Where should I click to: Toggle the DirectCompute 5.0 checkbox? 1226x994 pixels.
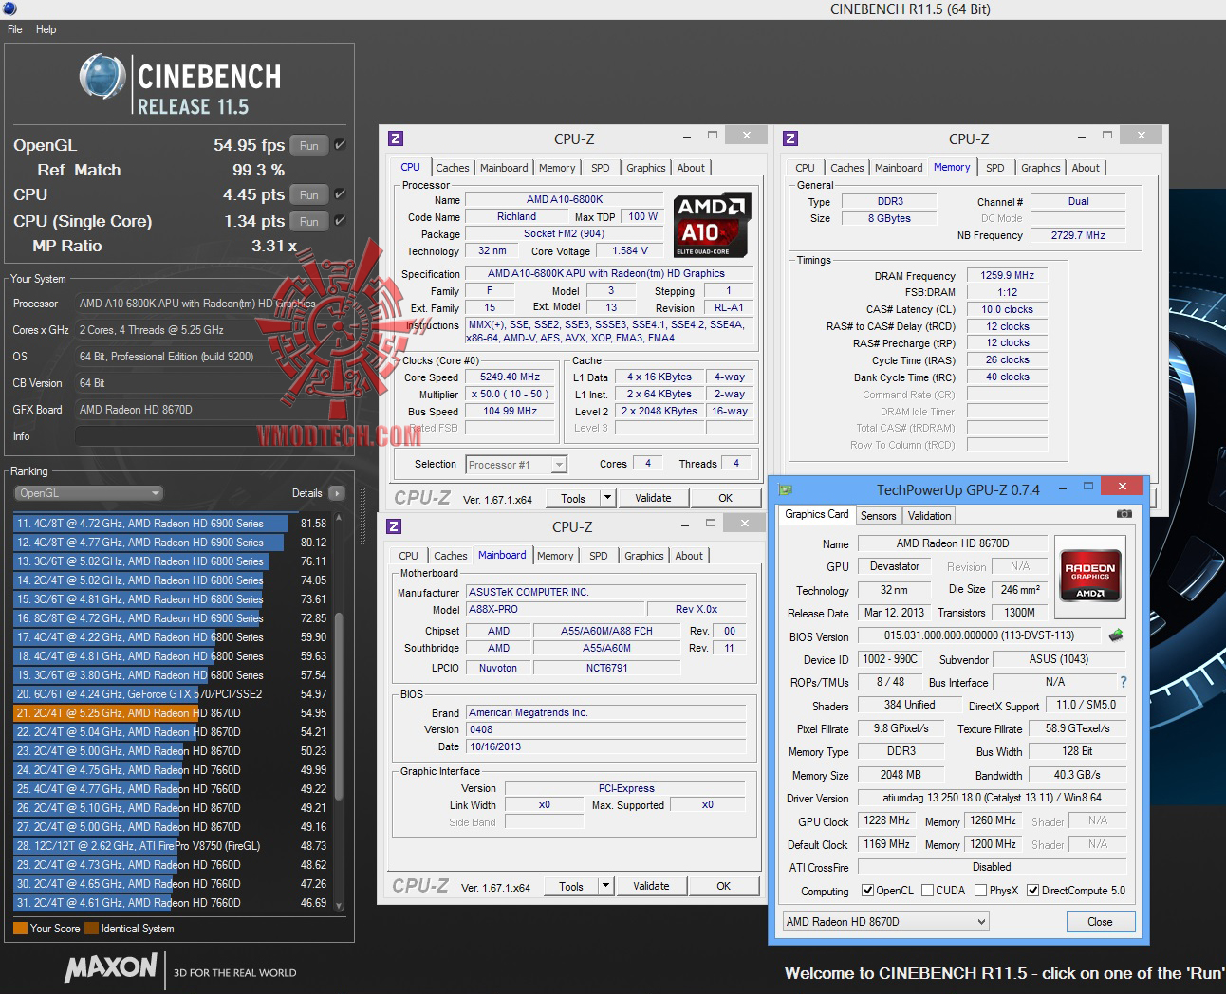(1033, 891)
